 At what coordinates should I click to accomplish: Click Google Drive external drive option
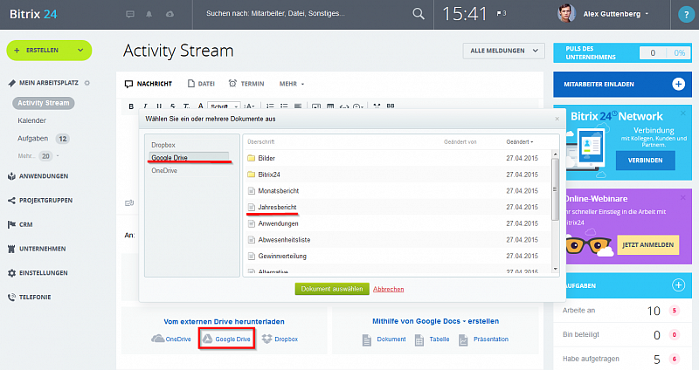pyautogui.click(x=226, y=339)
